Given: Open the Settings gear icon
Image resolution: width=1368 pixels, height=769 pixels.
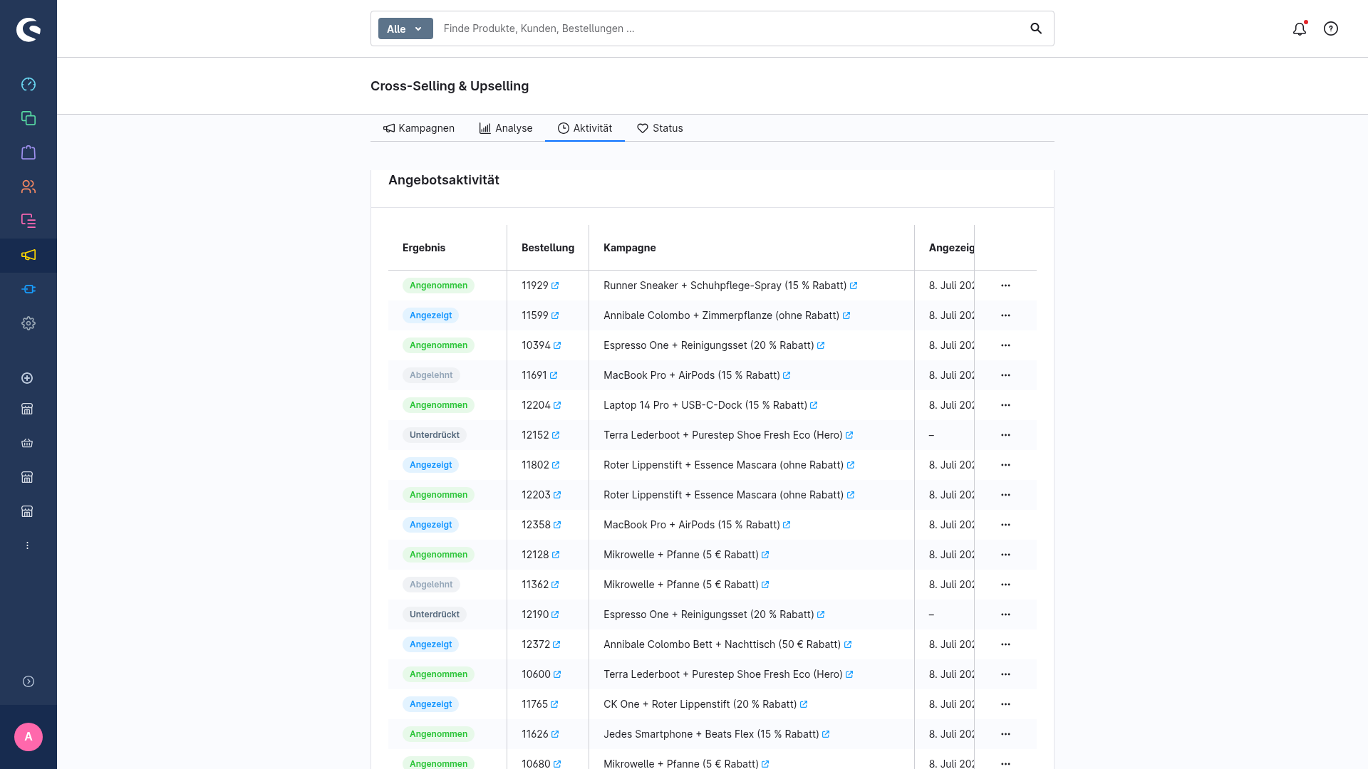Looking at the screenshot, I should (x=28, y=323).
